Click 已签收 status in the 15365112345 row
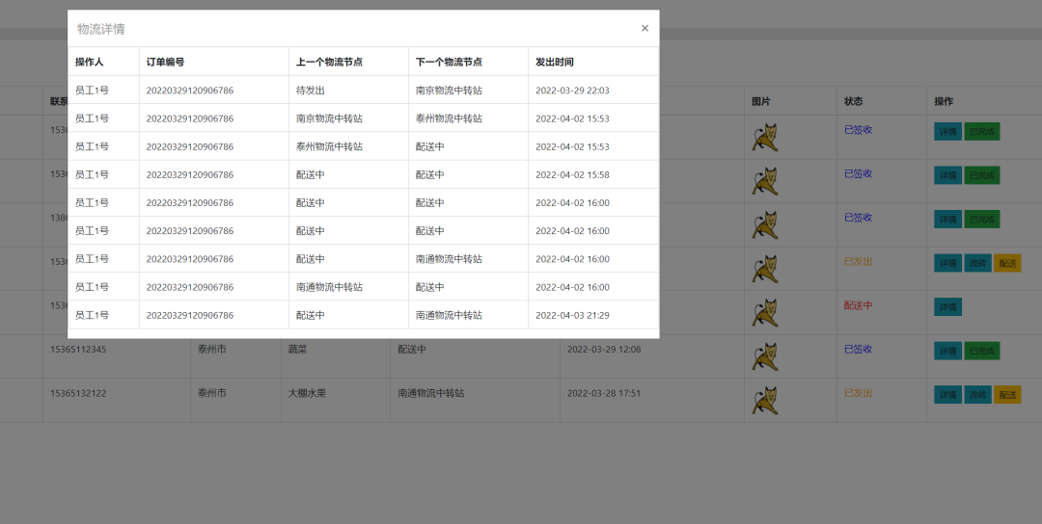 click(x=858, y=349)
